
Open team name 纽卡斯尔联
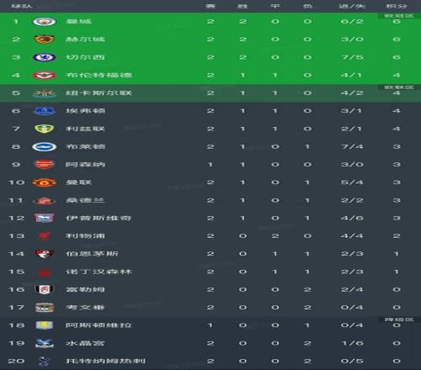99,93
